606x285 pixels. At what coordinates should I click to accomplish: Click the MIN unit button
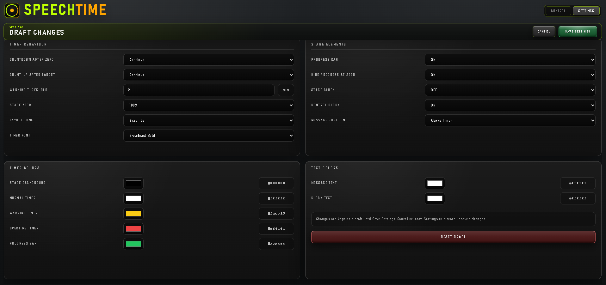286,90
